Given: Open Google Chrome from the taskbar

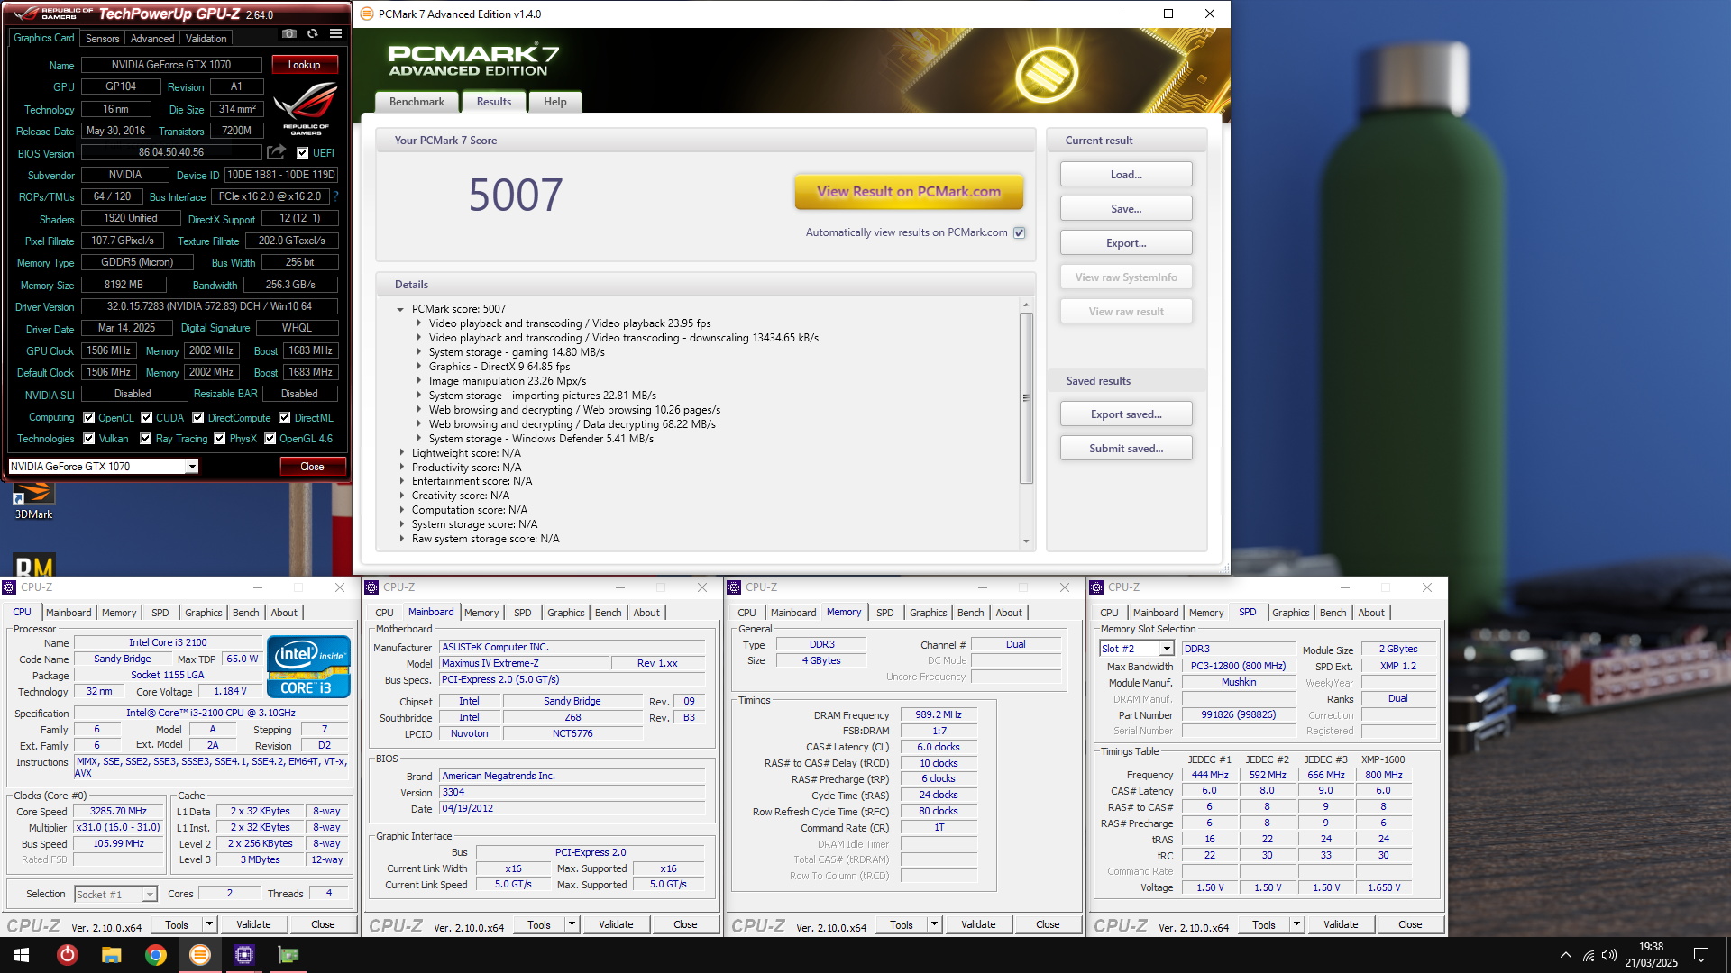Looking at the screenshot, I should pyautogui.click(x=155, y=955).
